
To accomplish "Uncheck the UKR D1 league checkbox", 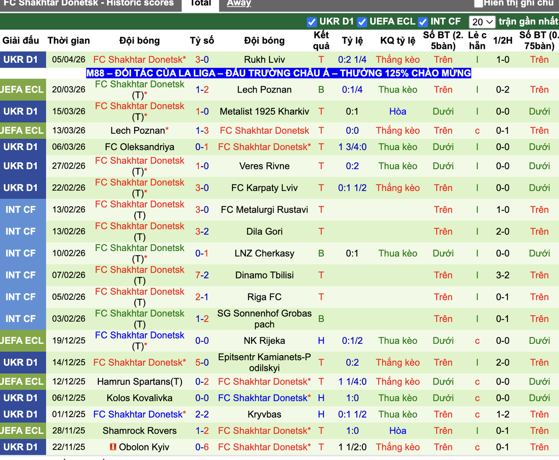I will click(x=312, y=22).
